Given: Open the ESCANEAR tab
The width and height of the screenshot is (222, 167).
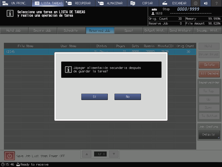Looking at the screenshot, I should (175, 3).
